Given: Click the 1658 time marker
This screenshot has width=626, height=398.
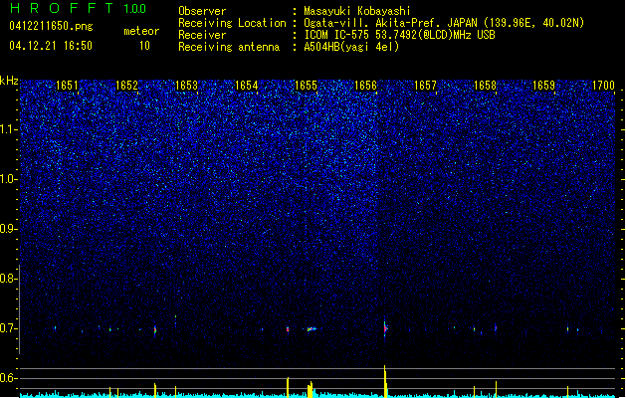Looking at the screenshot, I should (x=485, y=86).
